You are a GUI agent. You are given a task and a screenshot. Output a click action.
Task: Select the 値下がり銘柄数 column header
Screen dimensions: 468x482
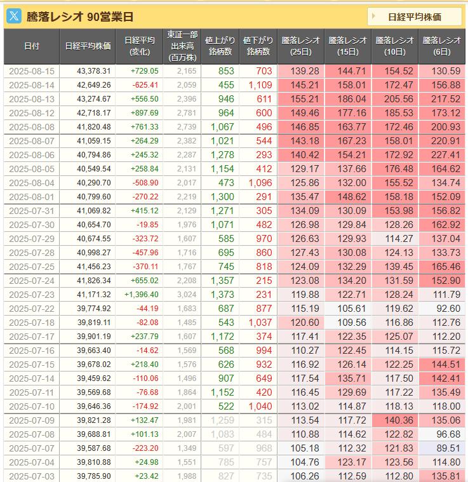pos(258,46)
